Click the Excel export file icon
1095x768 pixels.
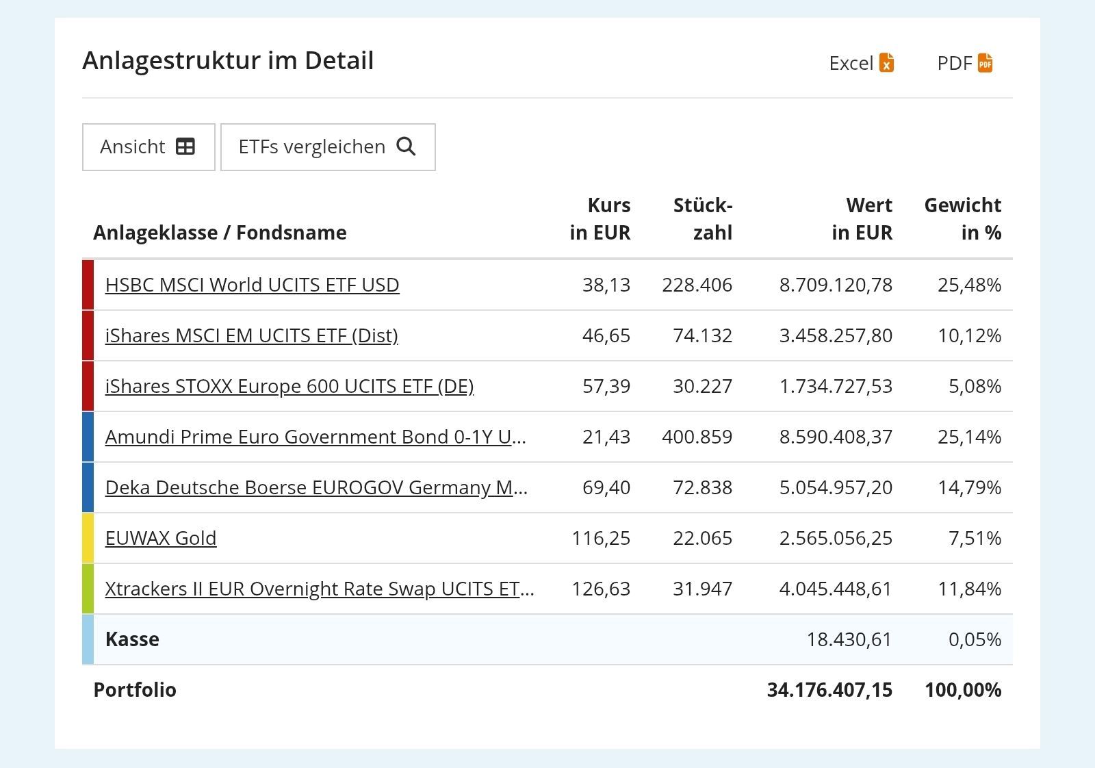click(x=886, y=62)
